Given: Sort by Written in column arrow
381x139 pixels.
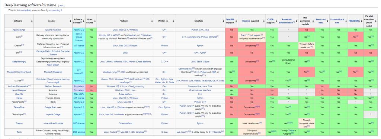Looking at the screenshot, I should tap(173, 21).
